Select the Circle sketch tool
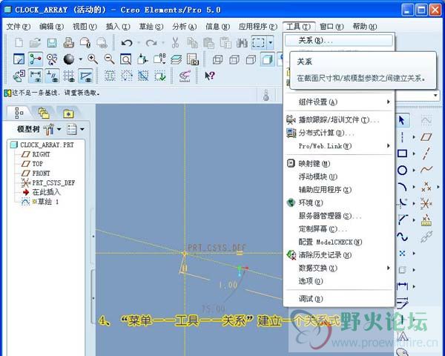The width and height of the screenshot is (445, 356). (x=402, y=171)
